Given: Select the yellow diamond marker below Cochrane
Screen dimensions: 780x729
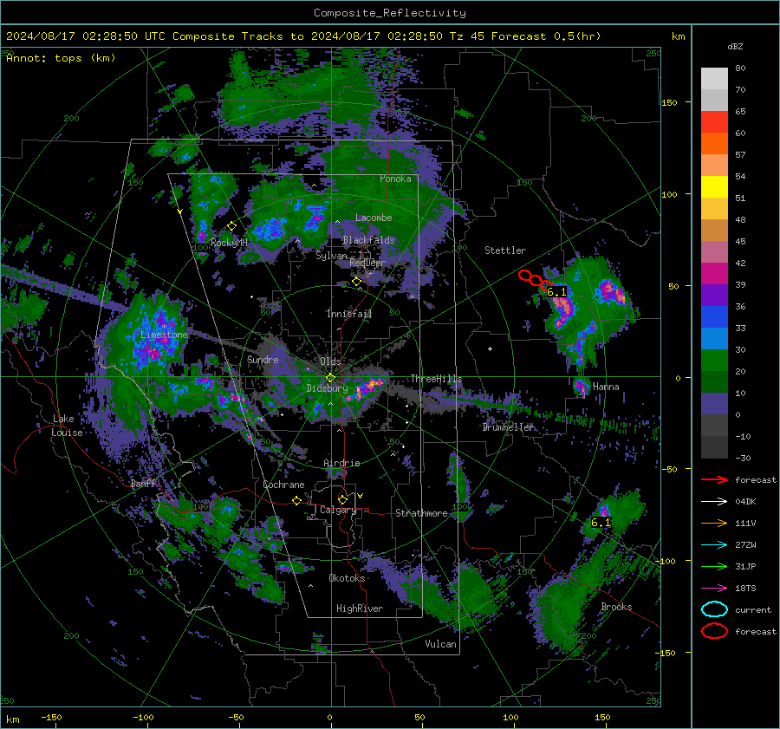Looking at the screenshot, I should [x=297, y=501].
